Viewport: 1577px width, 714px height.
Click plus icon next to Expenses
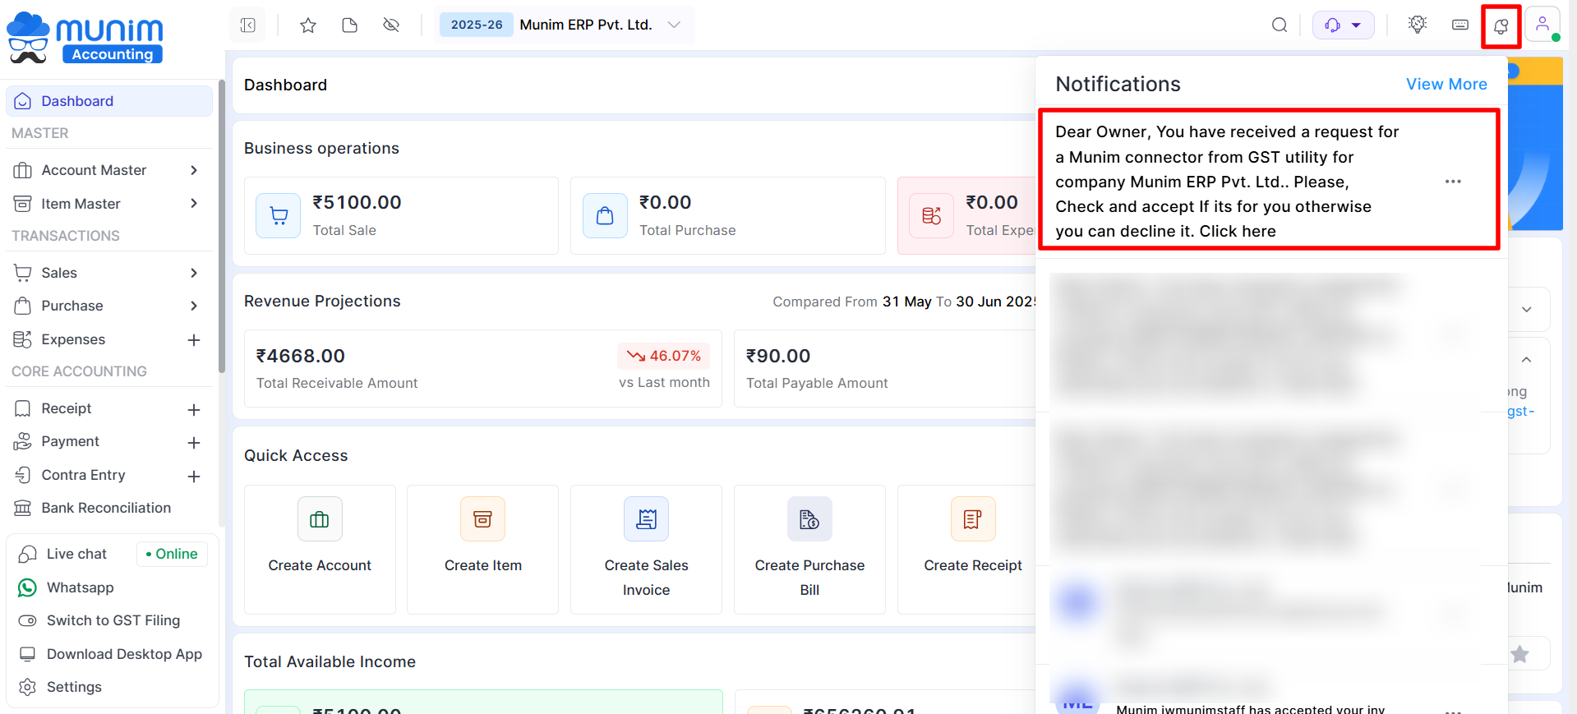[x=194, y=340]
